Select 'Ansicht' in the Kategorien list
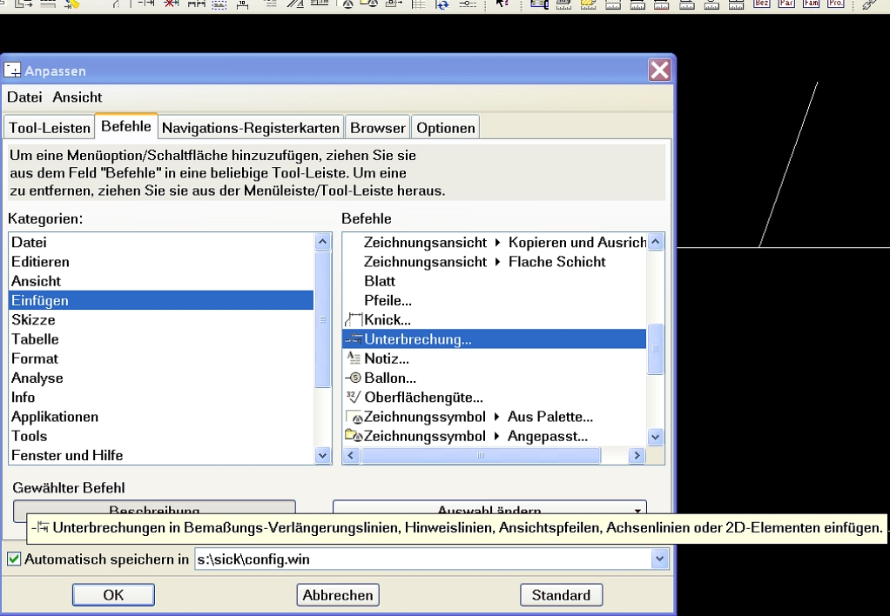The image size is (890, 616). (x=160, y=281)
